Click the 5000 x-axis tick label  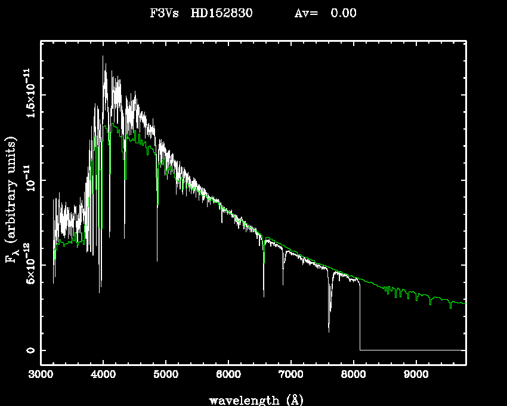pos(166,376)
